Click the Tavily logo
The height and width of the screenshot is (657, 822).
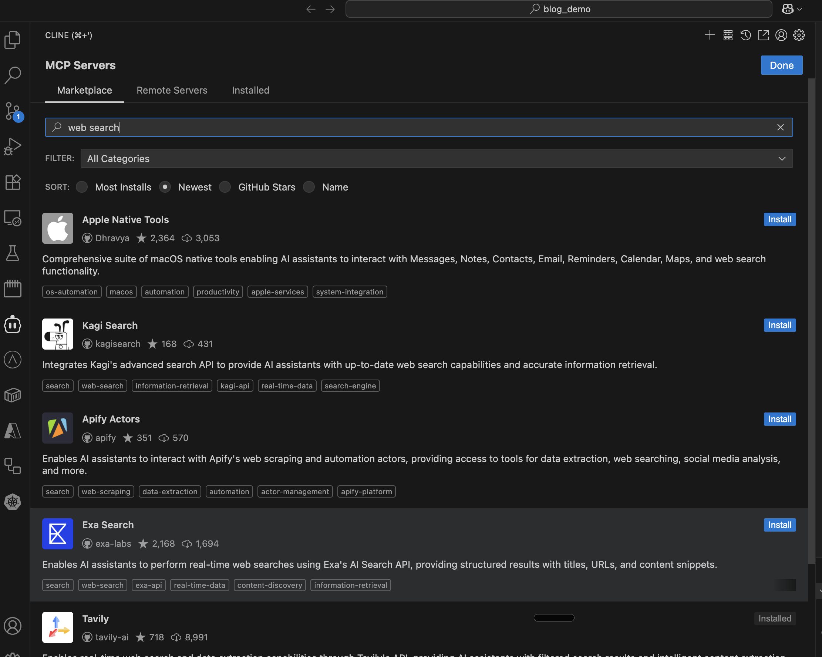pyautogui.click(x=58, y=627)
